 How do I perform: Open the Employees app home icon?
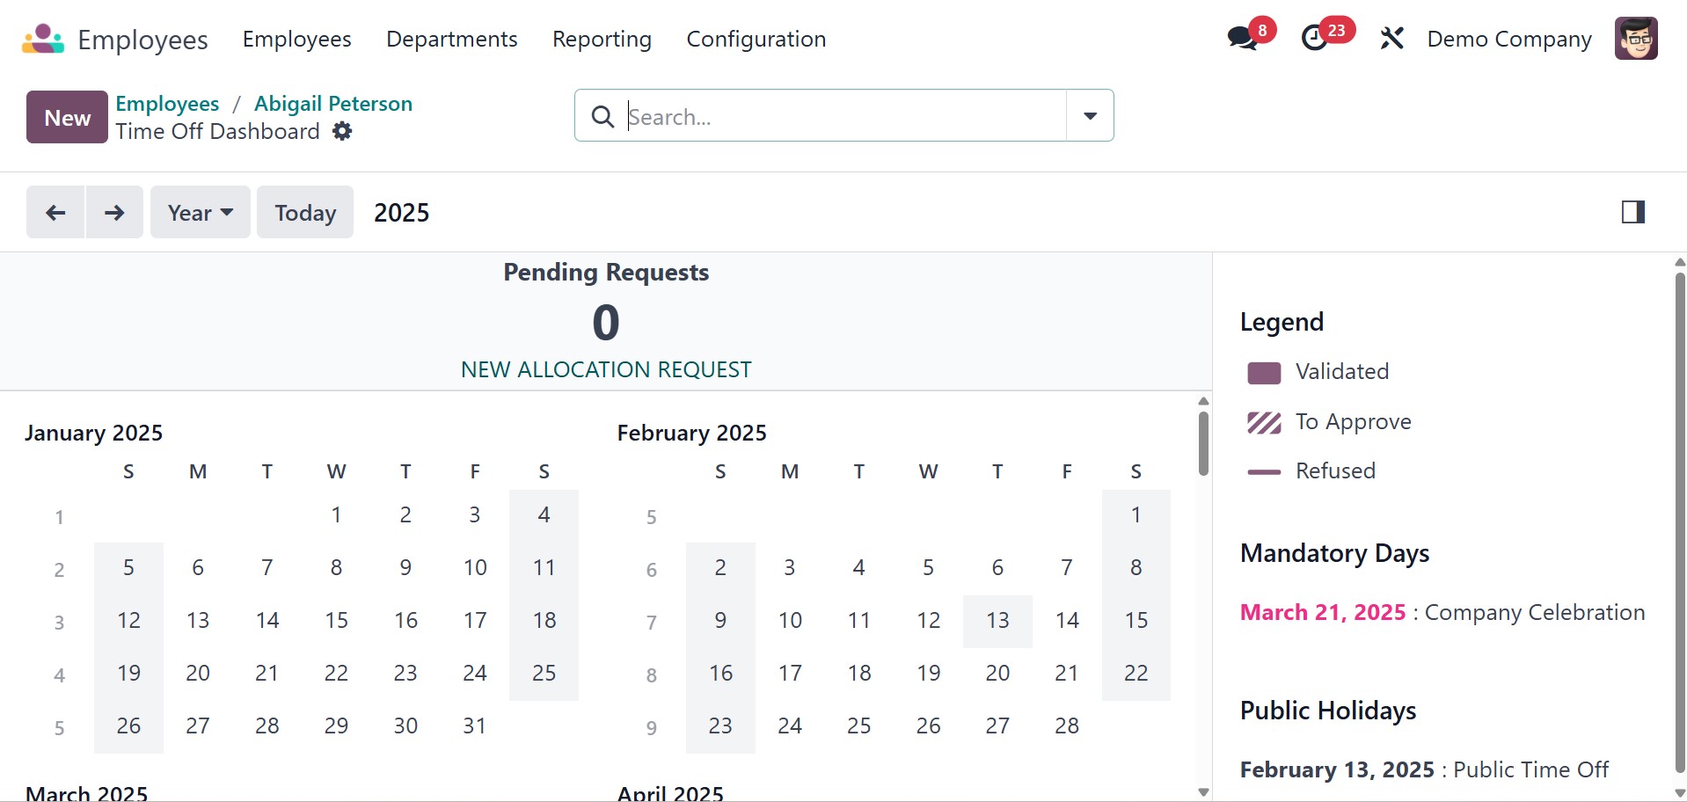43,39
